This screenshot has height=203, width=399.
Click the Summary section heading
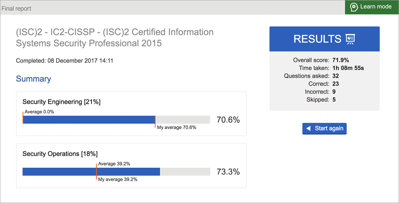coord(33,79)
